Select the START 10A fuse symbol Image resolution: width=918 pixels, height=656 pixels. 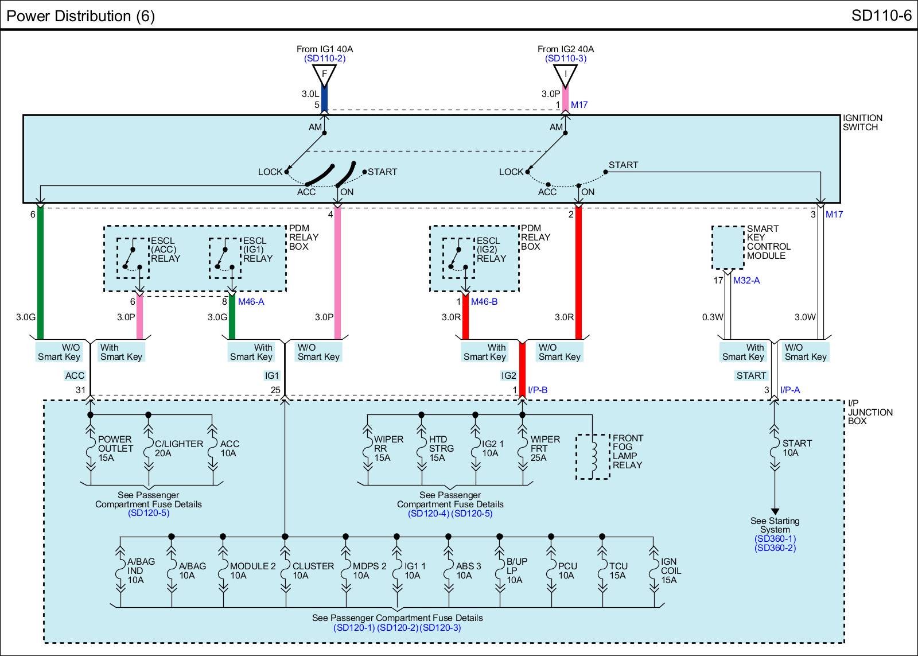775,448
